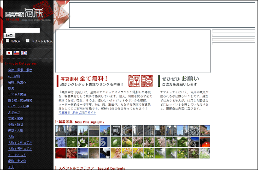Open the red brick building thumbnail ending first row

205,131
